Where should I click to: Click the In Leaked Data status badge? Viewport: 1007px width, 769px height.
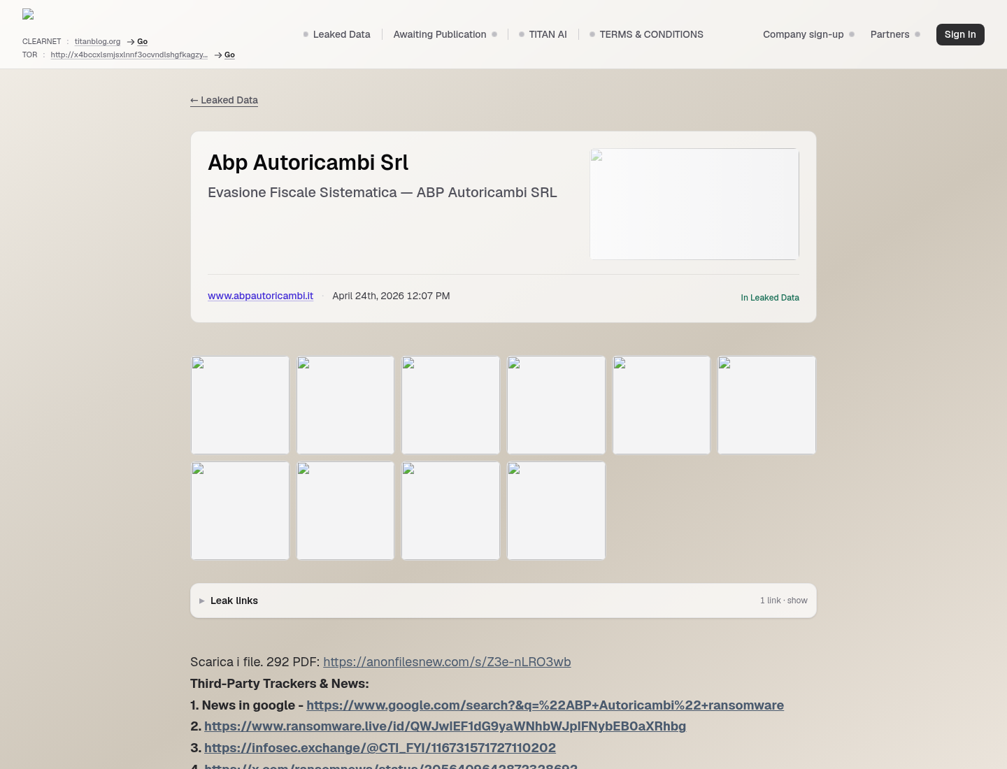tap(770, 297)
